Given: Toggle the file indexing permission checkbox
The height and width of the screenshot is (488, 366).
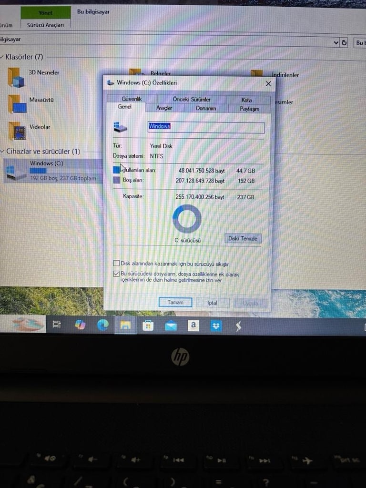Looking at the screenshot, I should (x=116, y=274).
